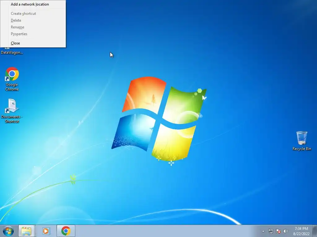Screen dimensions: 317x237
Task: Show hidden system tray icons arrow
Action: (263, 231)
